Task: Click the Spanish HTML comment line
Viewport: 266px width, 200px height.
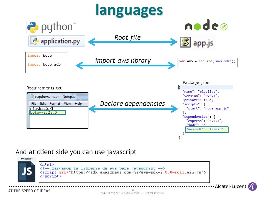Action: (x=103, y=168)
